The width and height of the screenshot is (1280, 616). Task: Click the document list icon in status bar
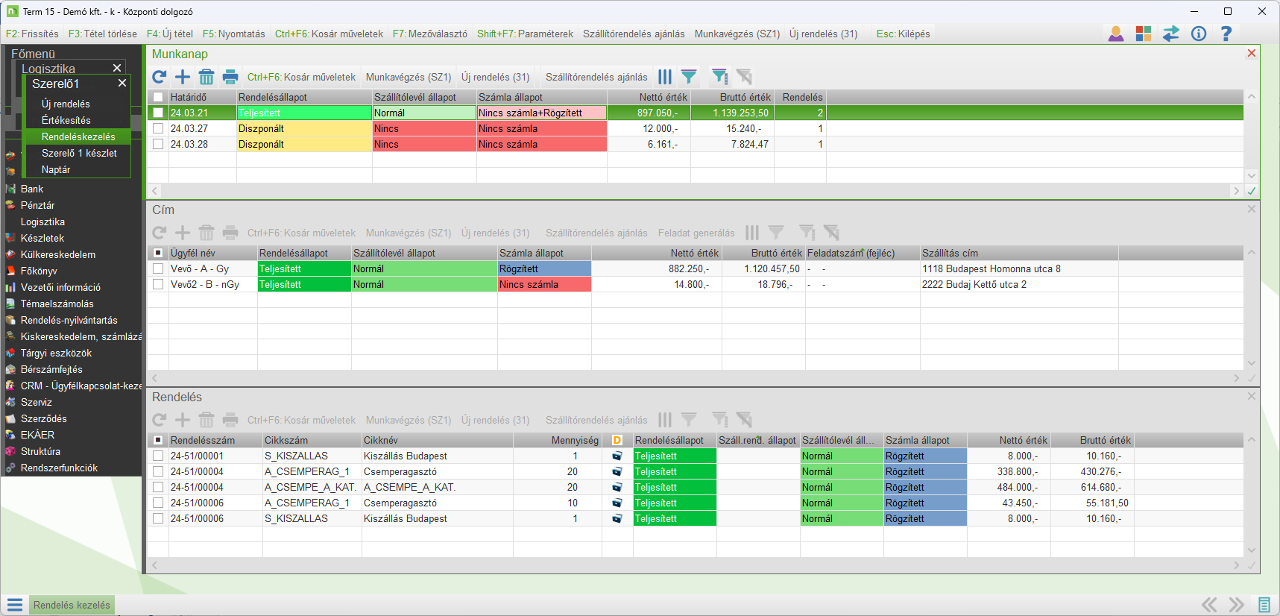[1264, 605]
